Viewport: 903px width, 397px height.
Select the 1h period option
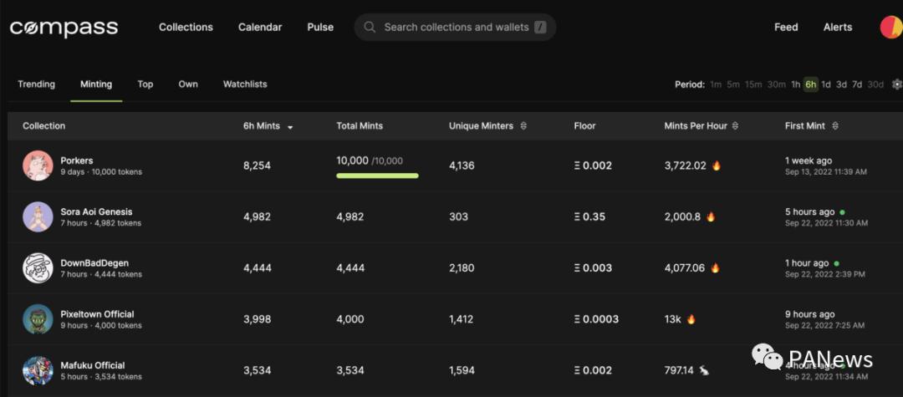click(x=795, y=84)
